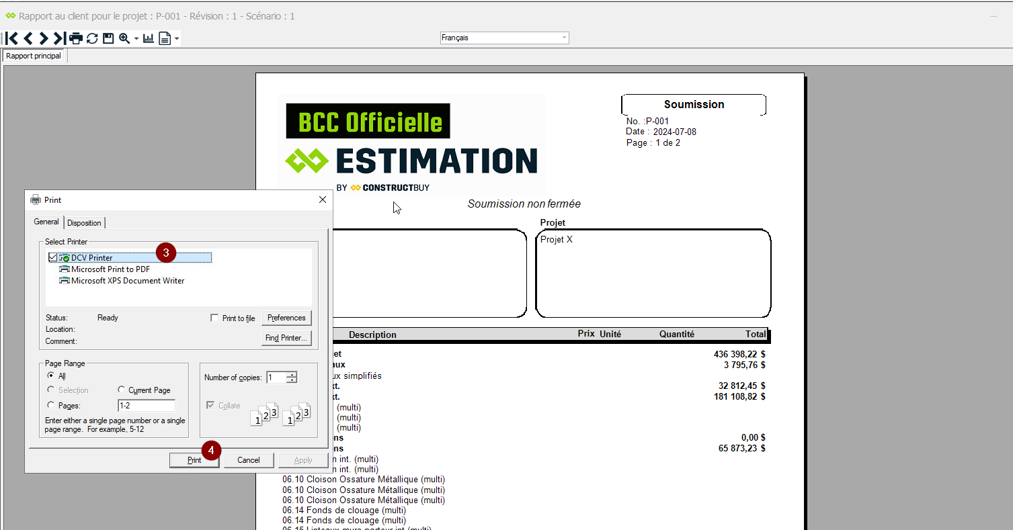Save the report using the floppy disk icon
This screenshot has width=1013, height=530.
[108, 38]
